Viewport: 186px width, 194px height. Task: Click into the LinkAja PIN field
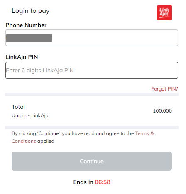(92, 70)
